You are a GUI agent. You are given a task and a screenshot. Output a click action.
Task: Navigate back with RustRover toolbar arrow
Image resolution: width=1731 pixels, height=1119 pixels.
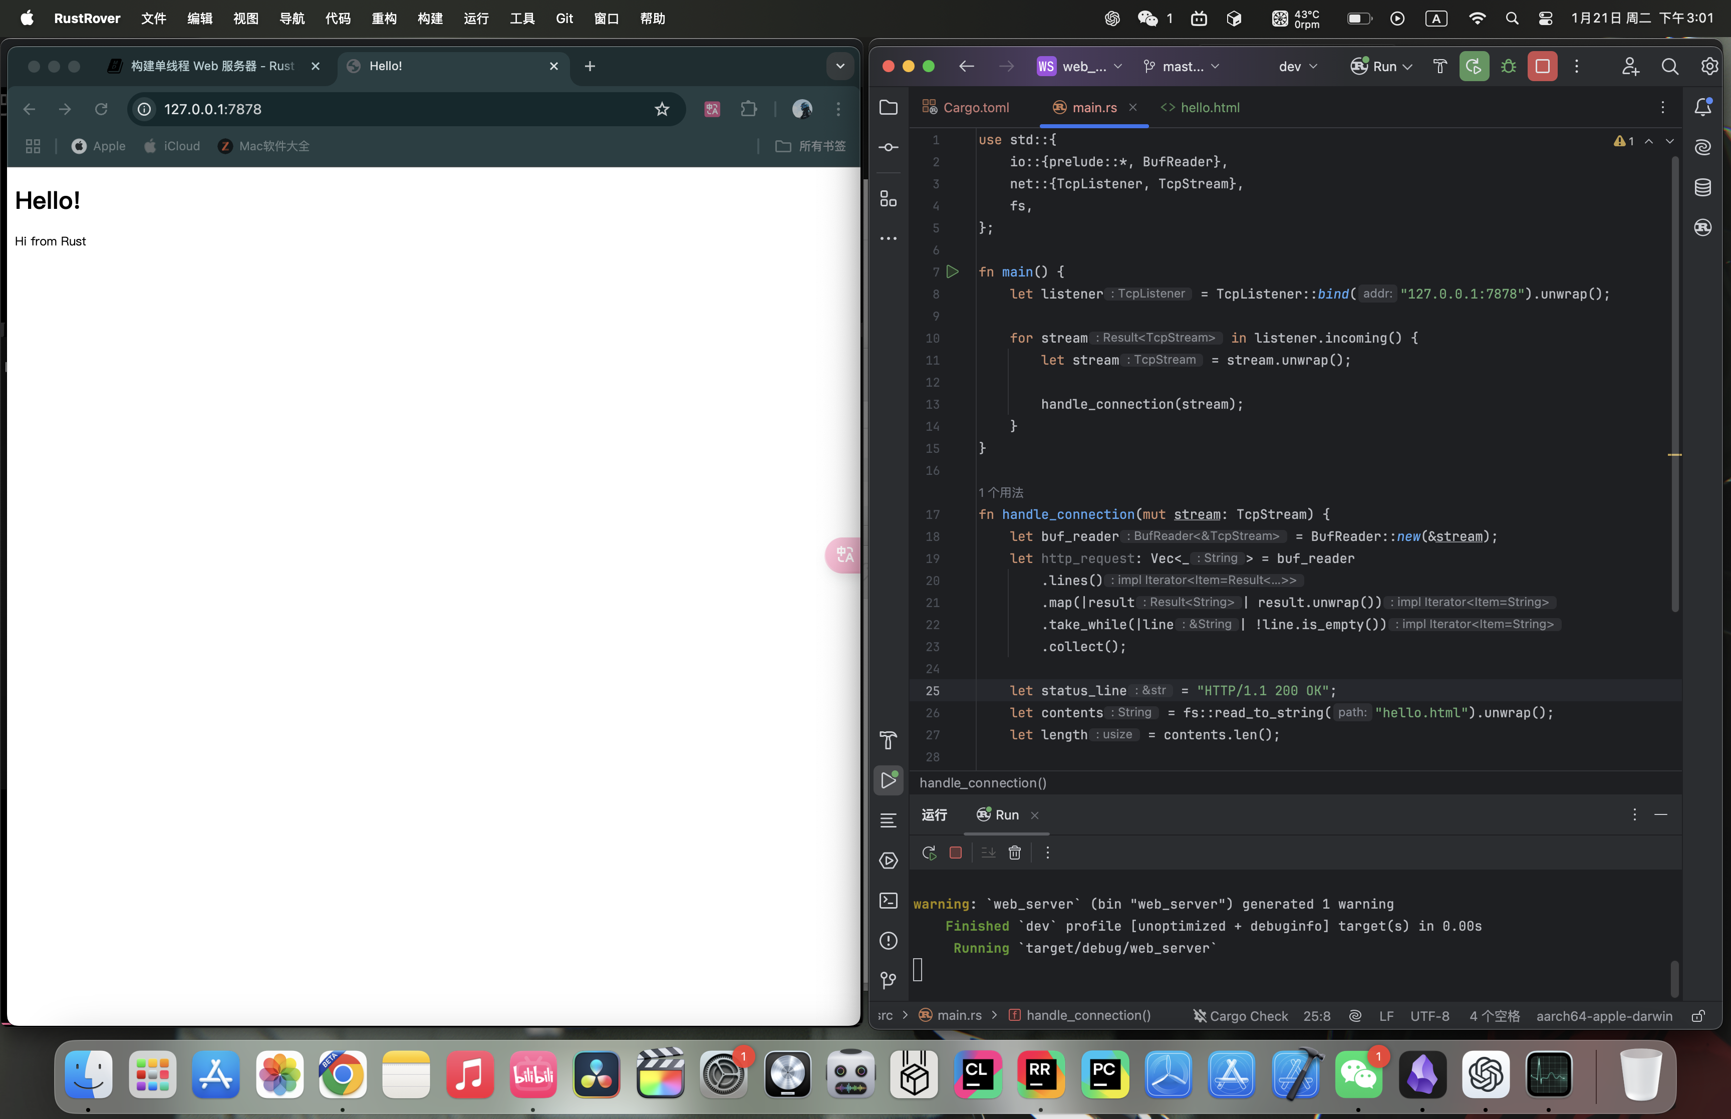966,66
